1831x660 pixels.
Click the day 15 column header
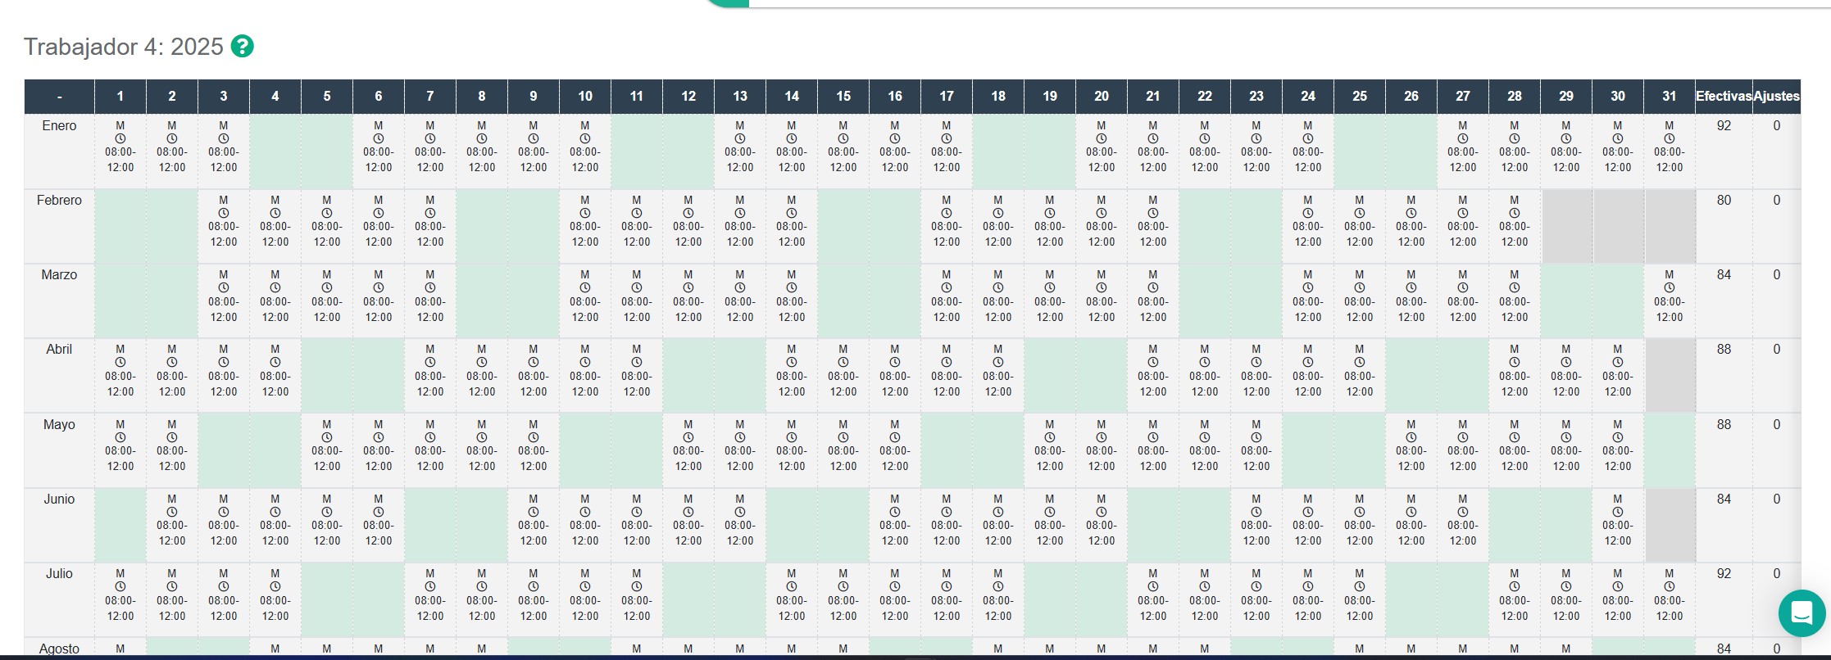(x=843, y=96)
